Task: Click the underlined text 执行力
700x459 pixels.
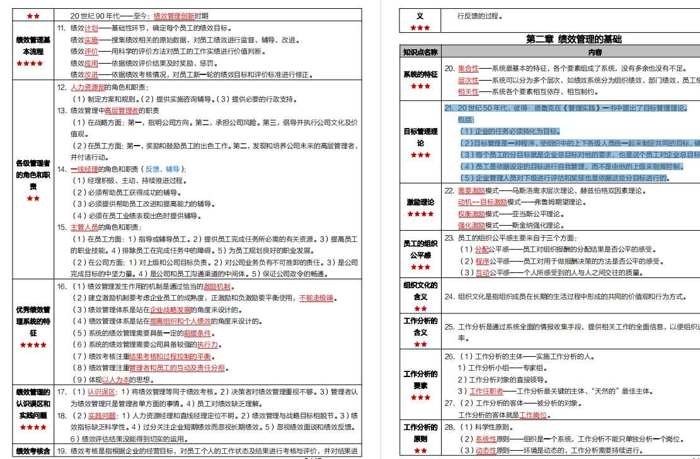Action: click(x=207, y=345)
